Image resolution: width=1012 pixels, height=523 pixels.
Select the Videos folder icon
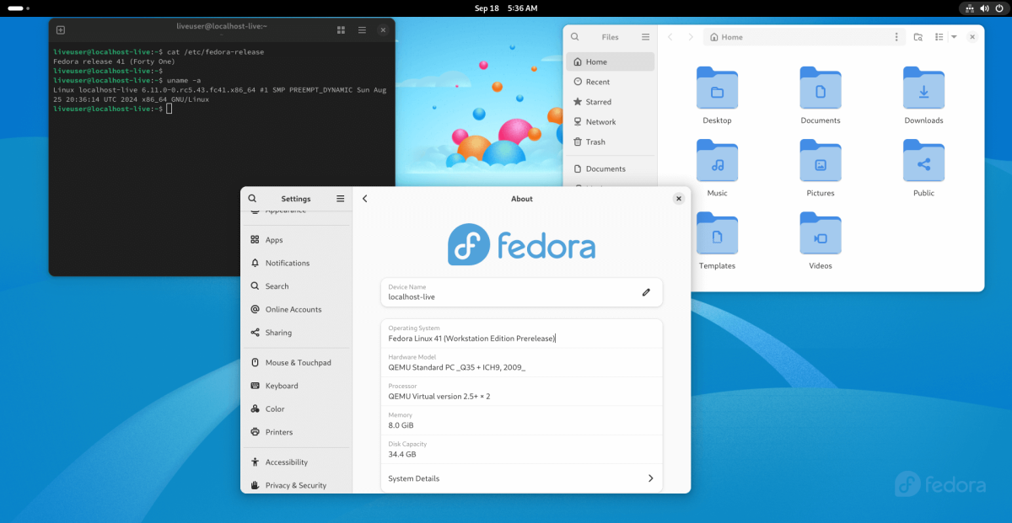coord(821,233)
